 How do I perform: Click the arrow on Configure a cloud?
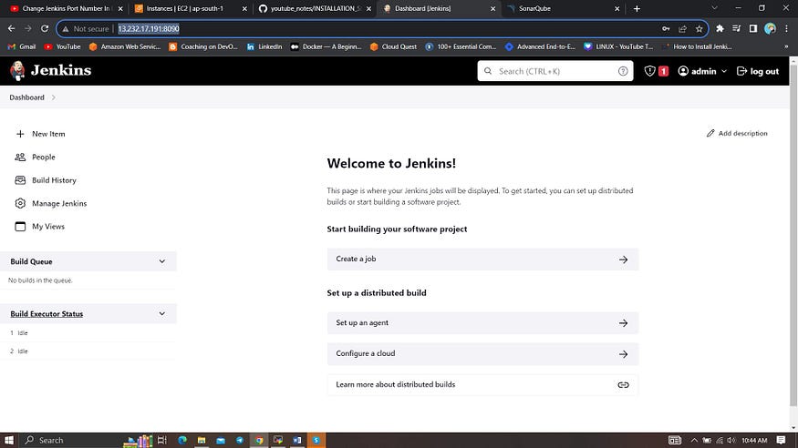click(x=624, y=354)
